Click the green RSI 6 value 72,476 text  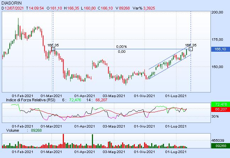point(75,100)
